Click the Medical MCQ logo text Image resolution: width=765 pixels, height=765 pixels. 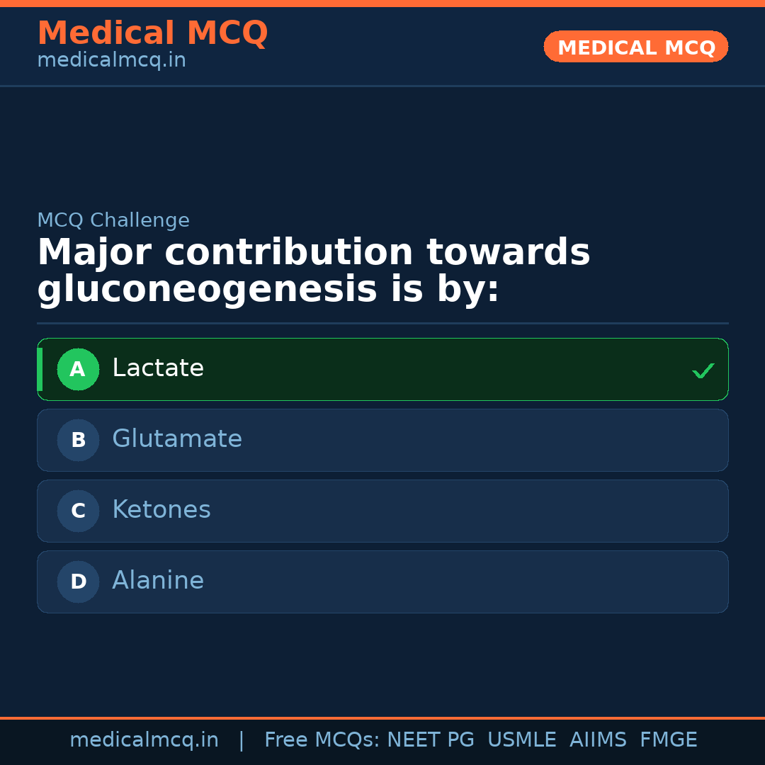[x=152, y=33]
